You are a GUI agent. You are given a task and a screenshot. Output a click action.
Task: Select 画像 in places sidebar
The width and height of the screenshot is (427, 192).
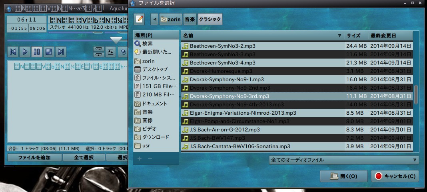pos(156,120)
